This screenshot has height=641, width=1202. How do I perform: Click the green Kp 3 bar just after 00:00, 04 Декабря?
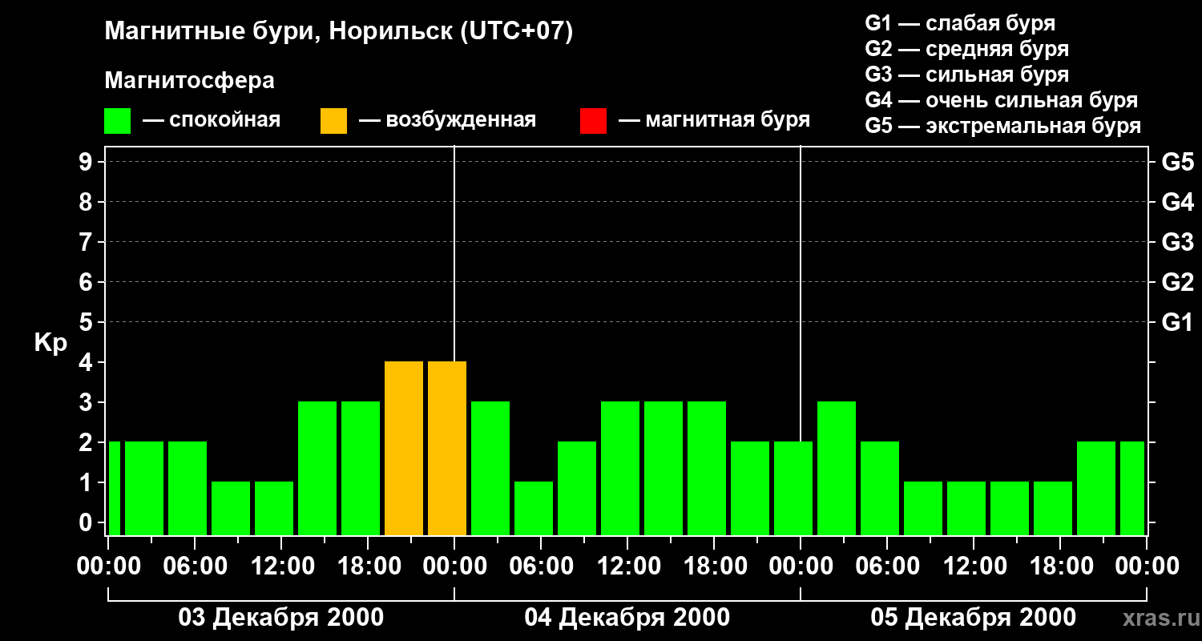pyautogui.click(x=490, y=468)
